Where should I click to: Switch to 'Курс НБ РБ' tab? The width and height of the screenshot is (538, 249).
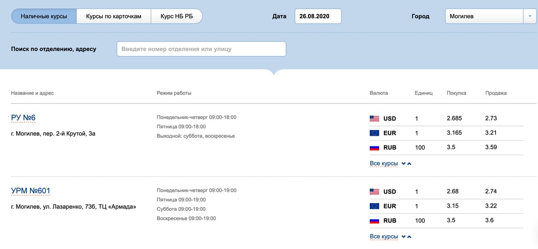(177, 16)
